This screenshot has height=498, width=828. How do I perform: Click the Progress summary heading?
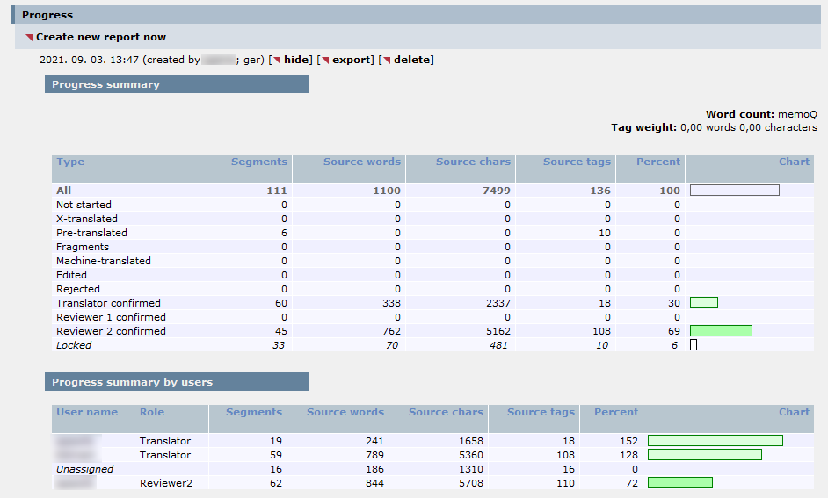[105, 84]
